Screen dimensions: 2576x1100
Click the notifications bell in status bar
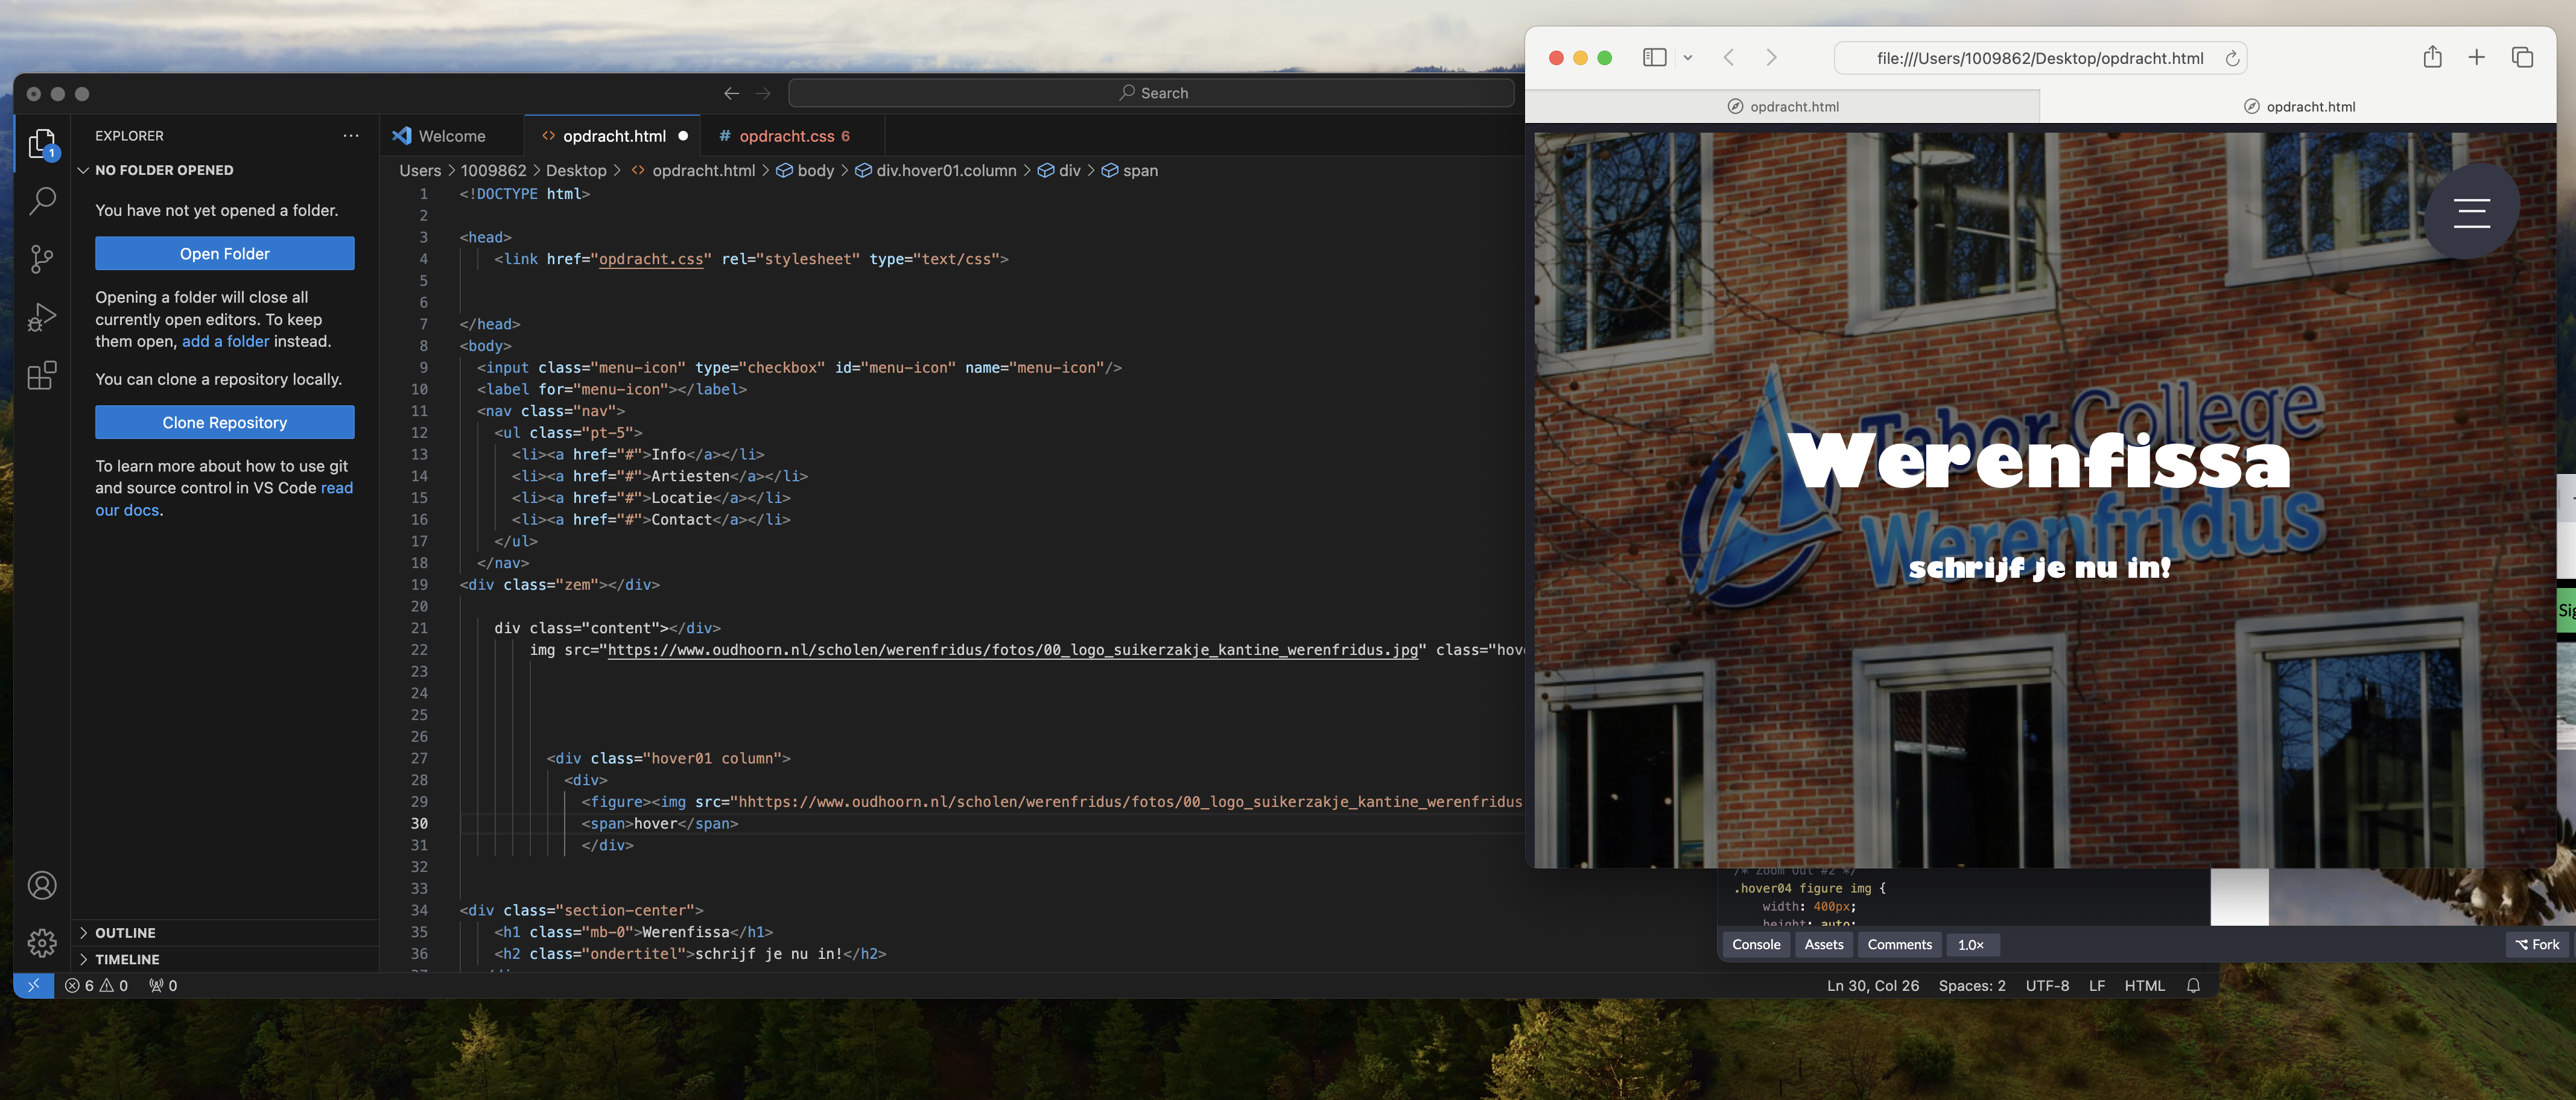coord(2193,986)
